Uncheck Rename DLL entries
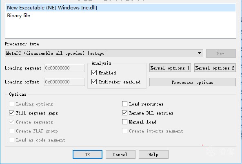 pos(124,113)
